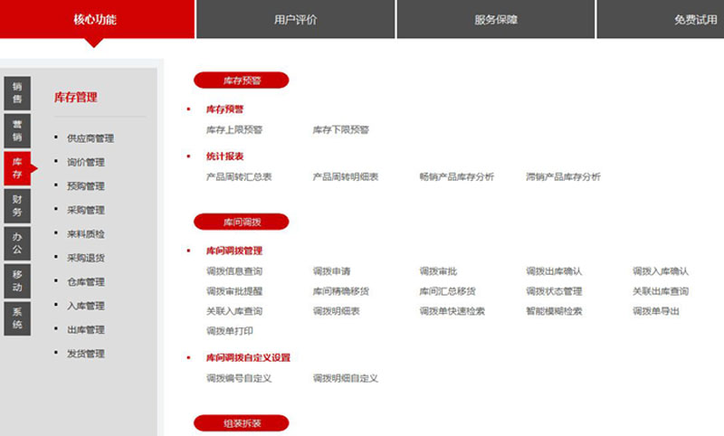This screenshot has width=724, height=436.
Task: Select the 销售 sidebar tab
Action: [x=17, y=92]
